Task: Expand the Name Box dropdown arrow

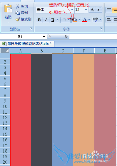Action: [x=44, y=37]
